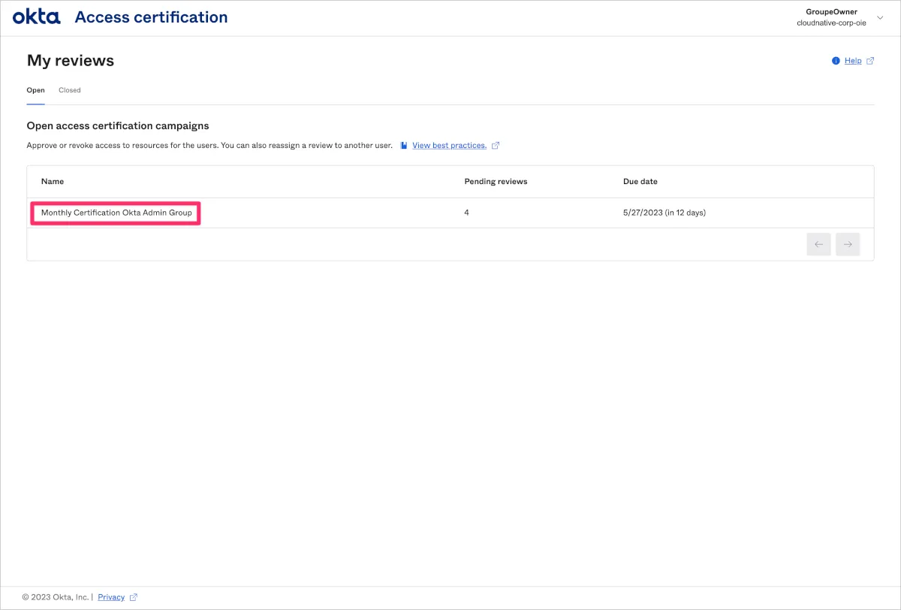Switch to the Open tab
Viewport: 901px width, 610px height.
[35, 90]
